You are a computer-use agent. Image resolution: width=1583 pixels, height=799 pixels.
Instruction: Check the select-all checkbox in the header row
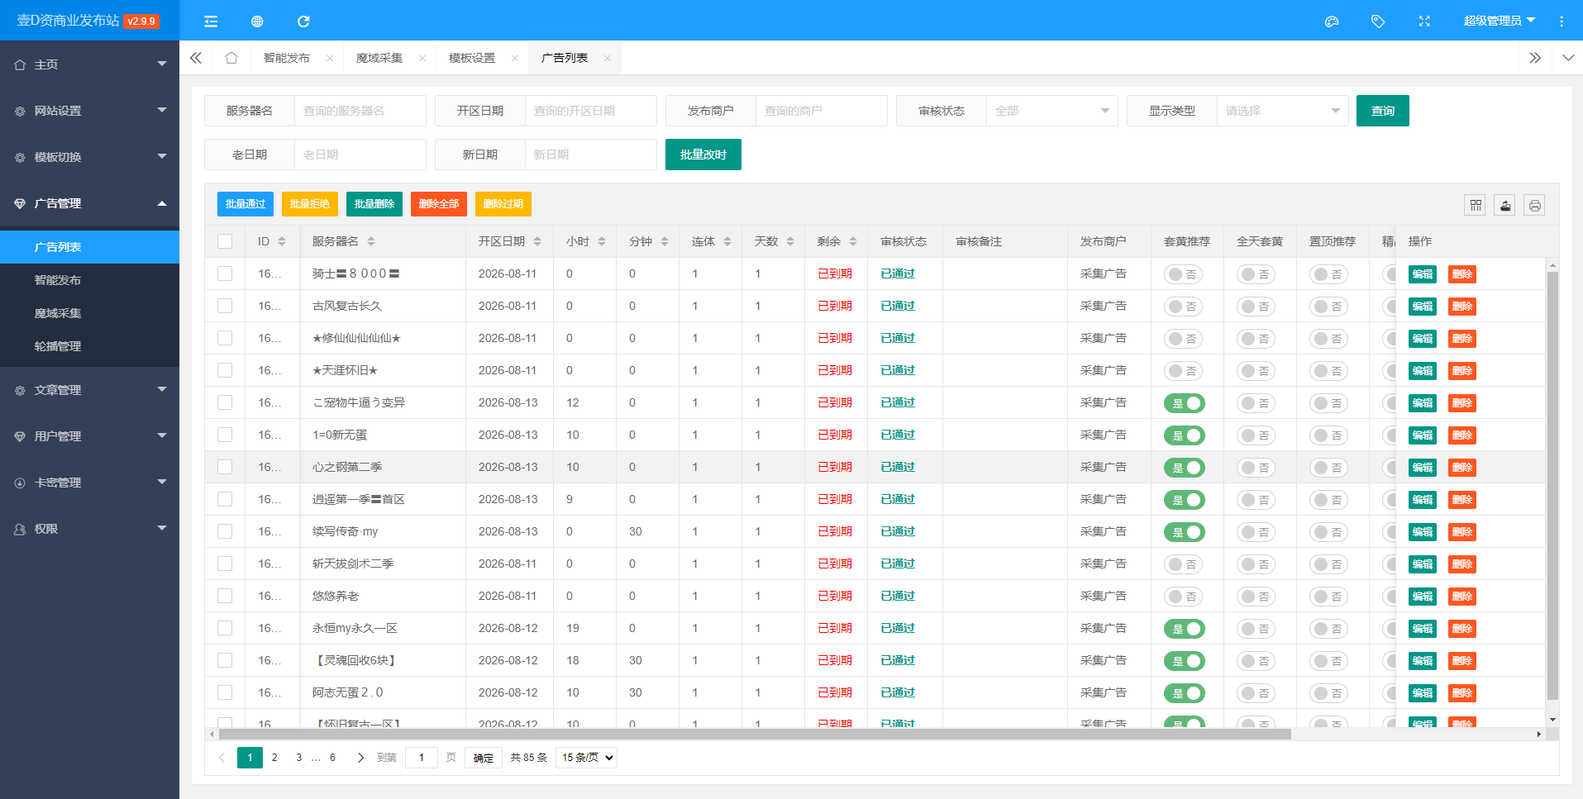[225, 241]
